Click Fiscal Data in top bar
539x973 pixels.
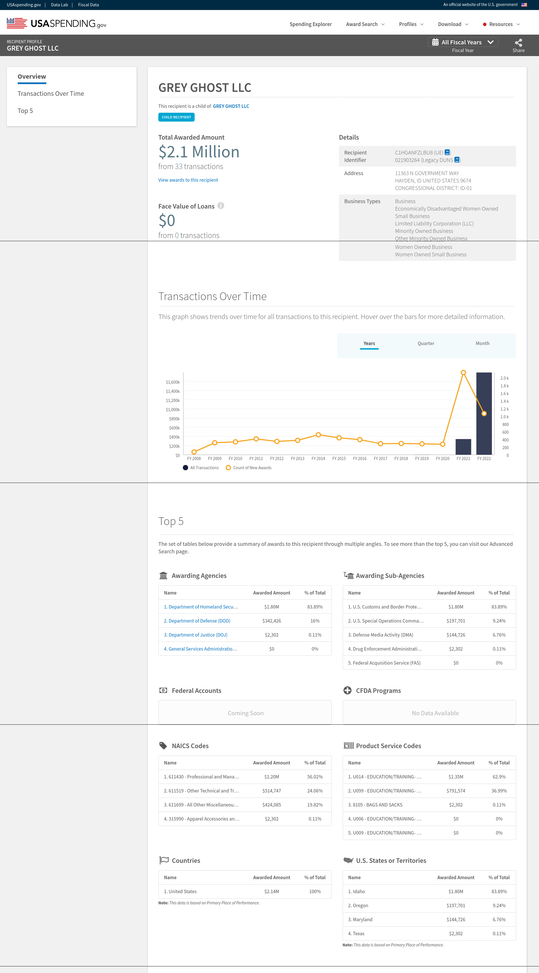coord(88,5)
